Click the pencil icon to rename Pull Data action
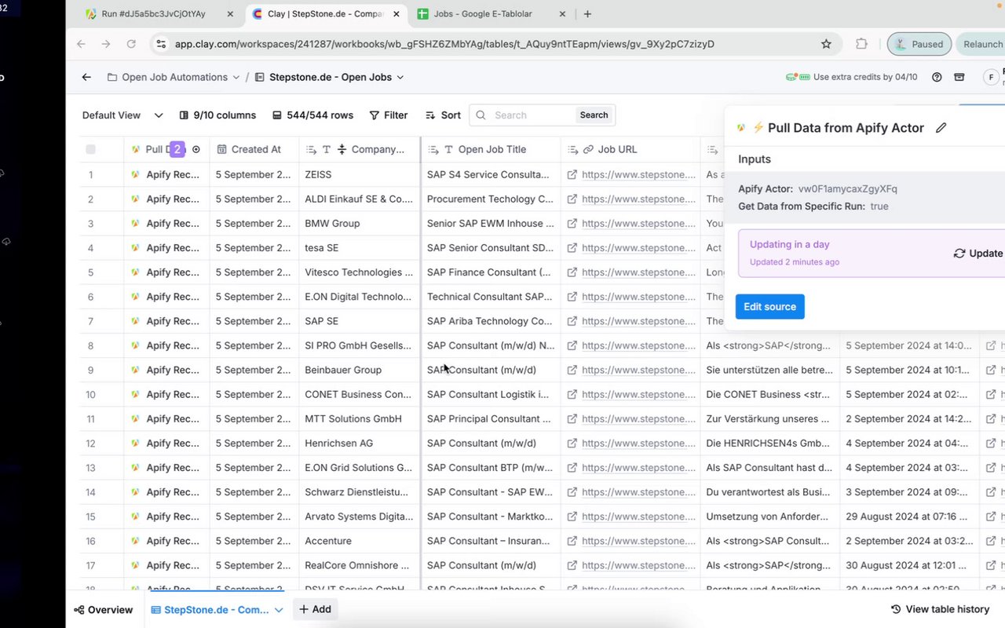 pos(941,127)
